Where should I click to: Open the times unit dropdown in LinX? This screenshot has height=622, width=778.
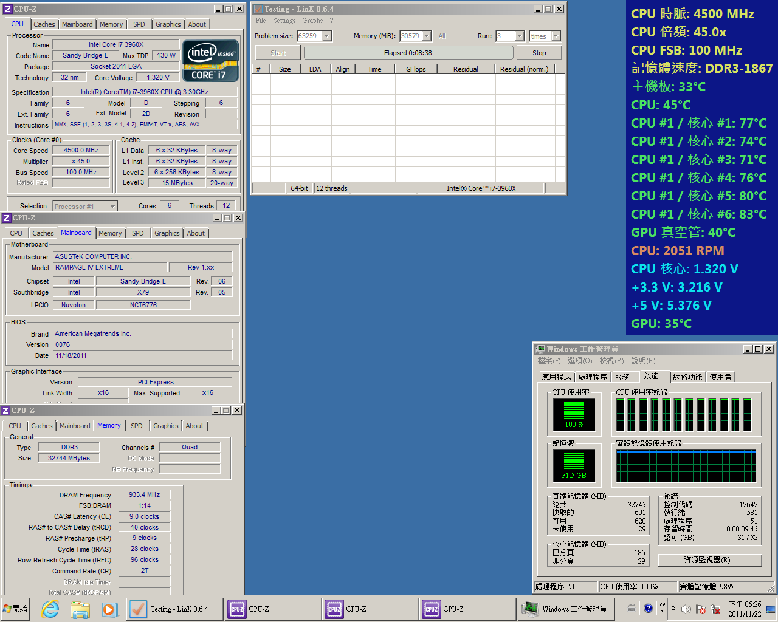point(556,36)
